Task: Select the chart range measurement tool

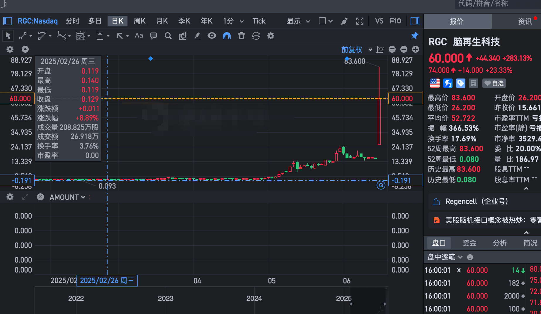Action: (x=81, y=36)
